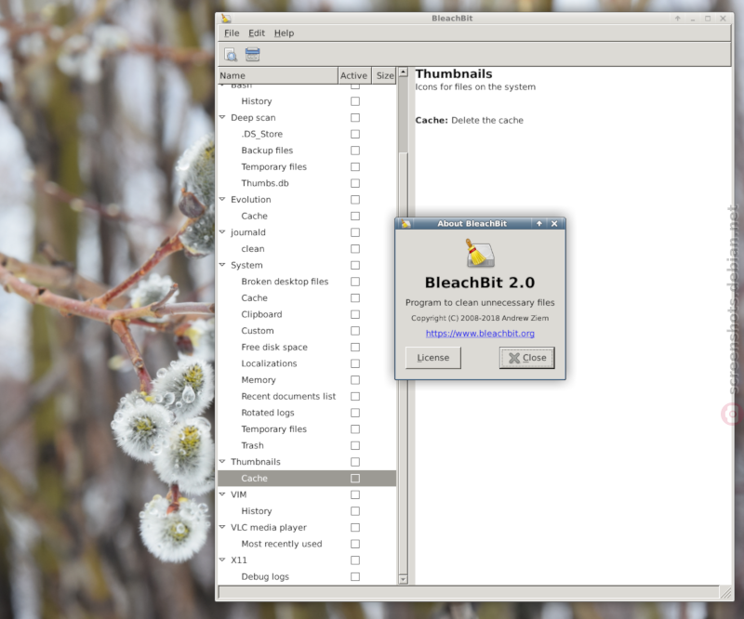Click the Preview toolbar icon with magnifier
Viewport: 744px width, 619px height.
[x=231, y=55]
